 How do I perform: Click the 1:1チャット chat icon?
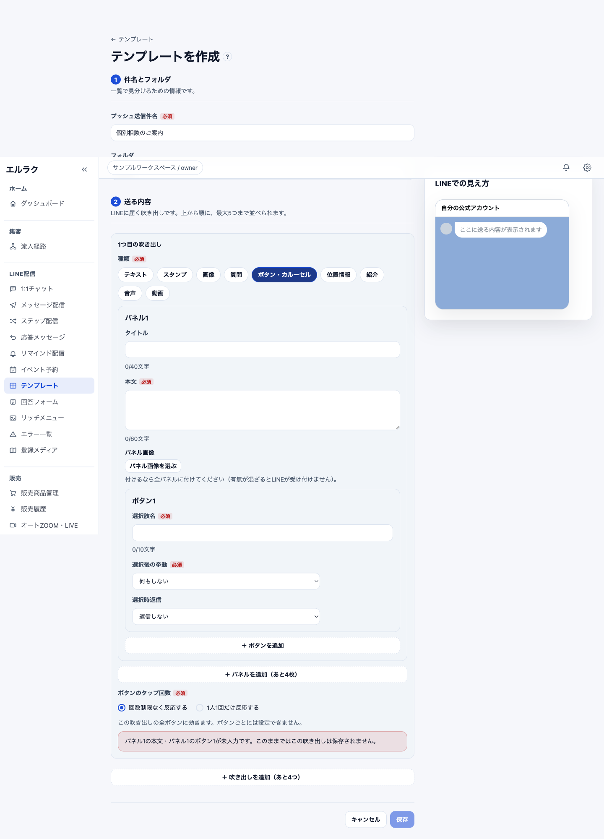click(13, 289)
